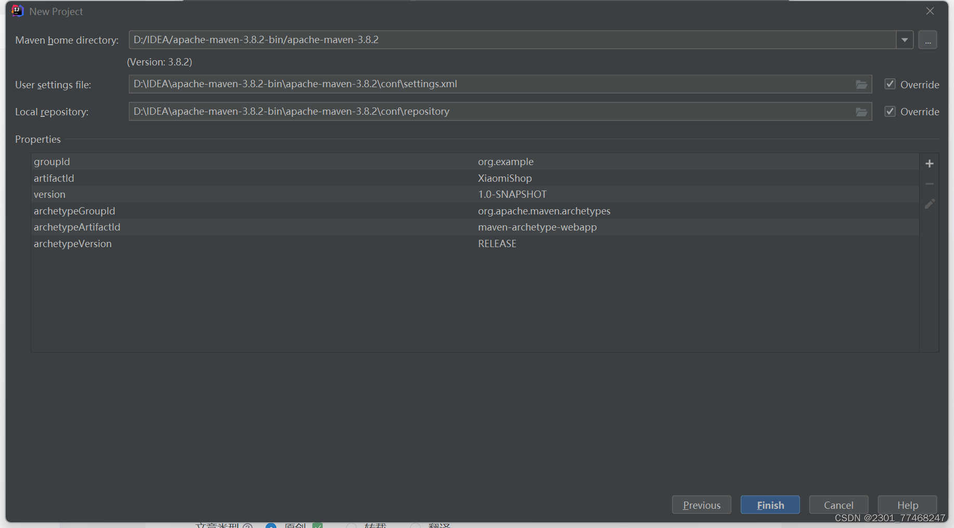Click the Maven home directory path field
Viewport: 954px width, 528px height.
(512, 40)
